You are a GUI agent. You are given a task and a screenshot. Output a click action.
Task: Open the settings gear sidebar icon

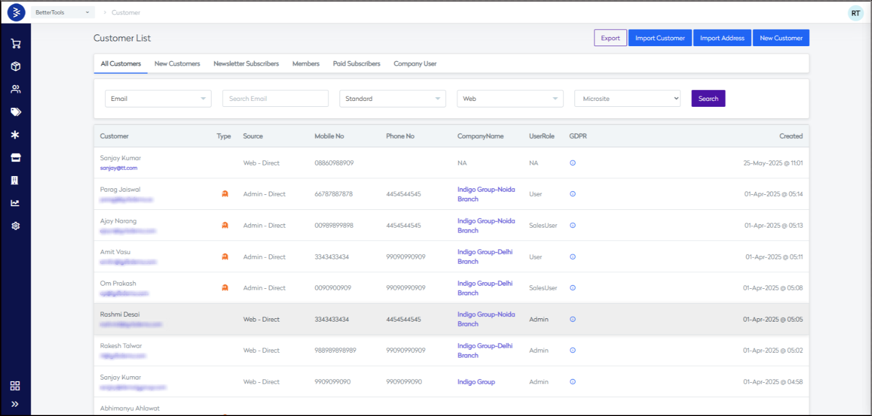16,226
